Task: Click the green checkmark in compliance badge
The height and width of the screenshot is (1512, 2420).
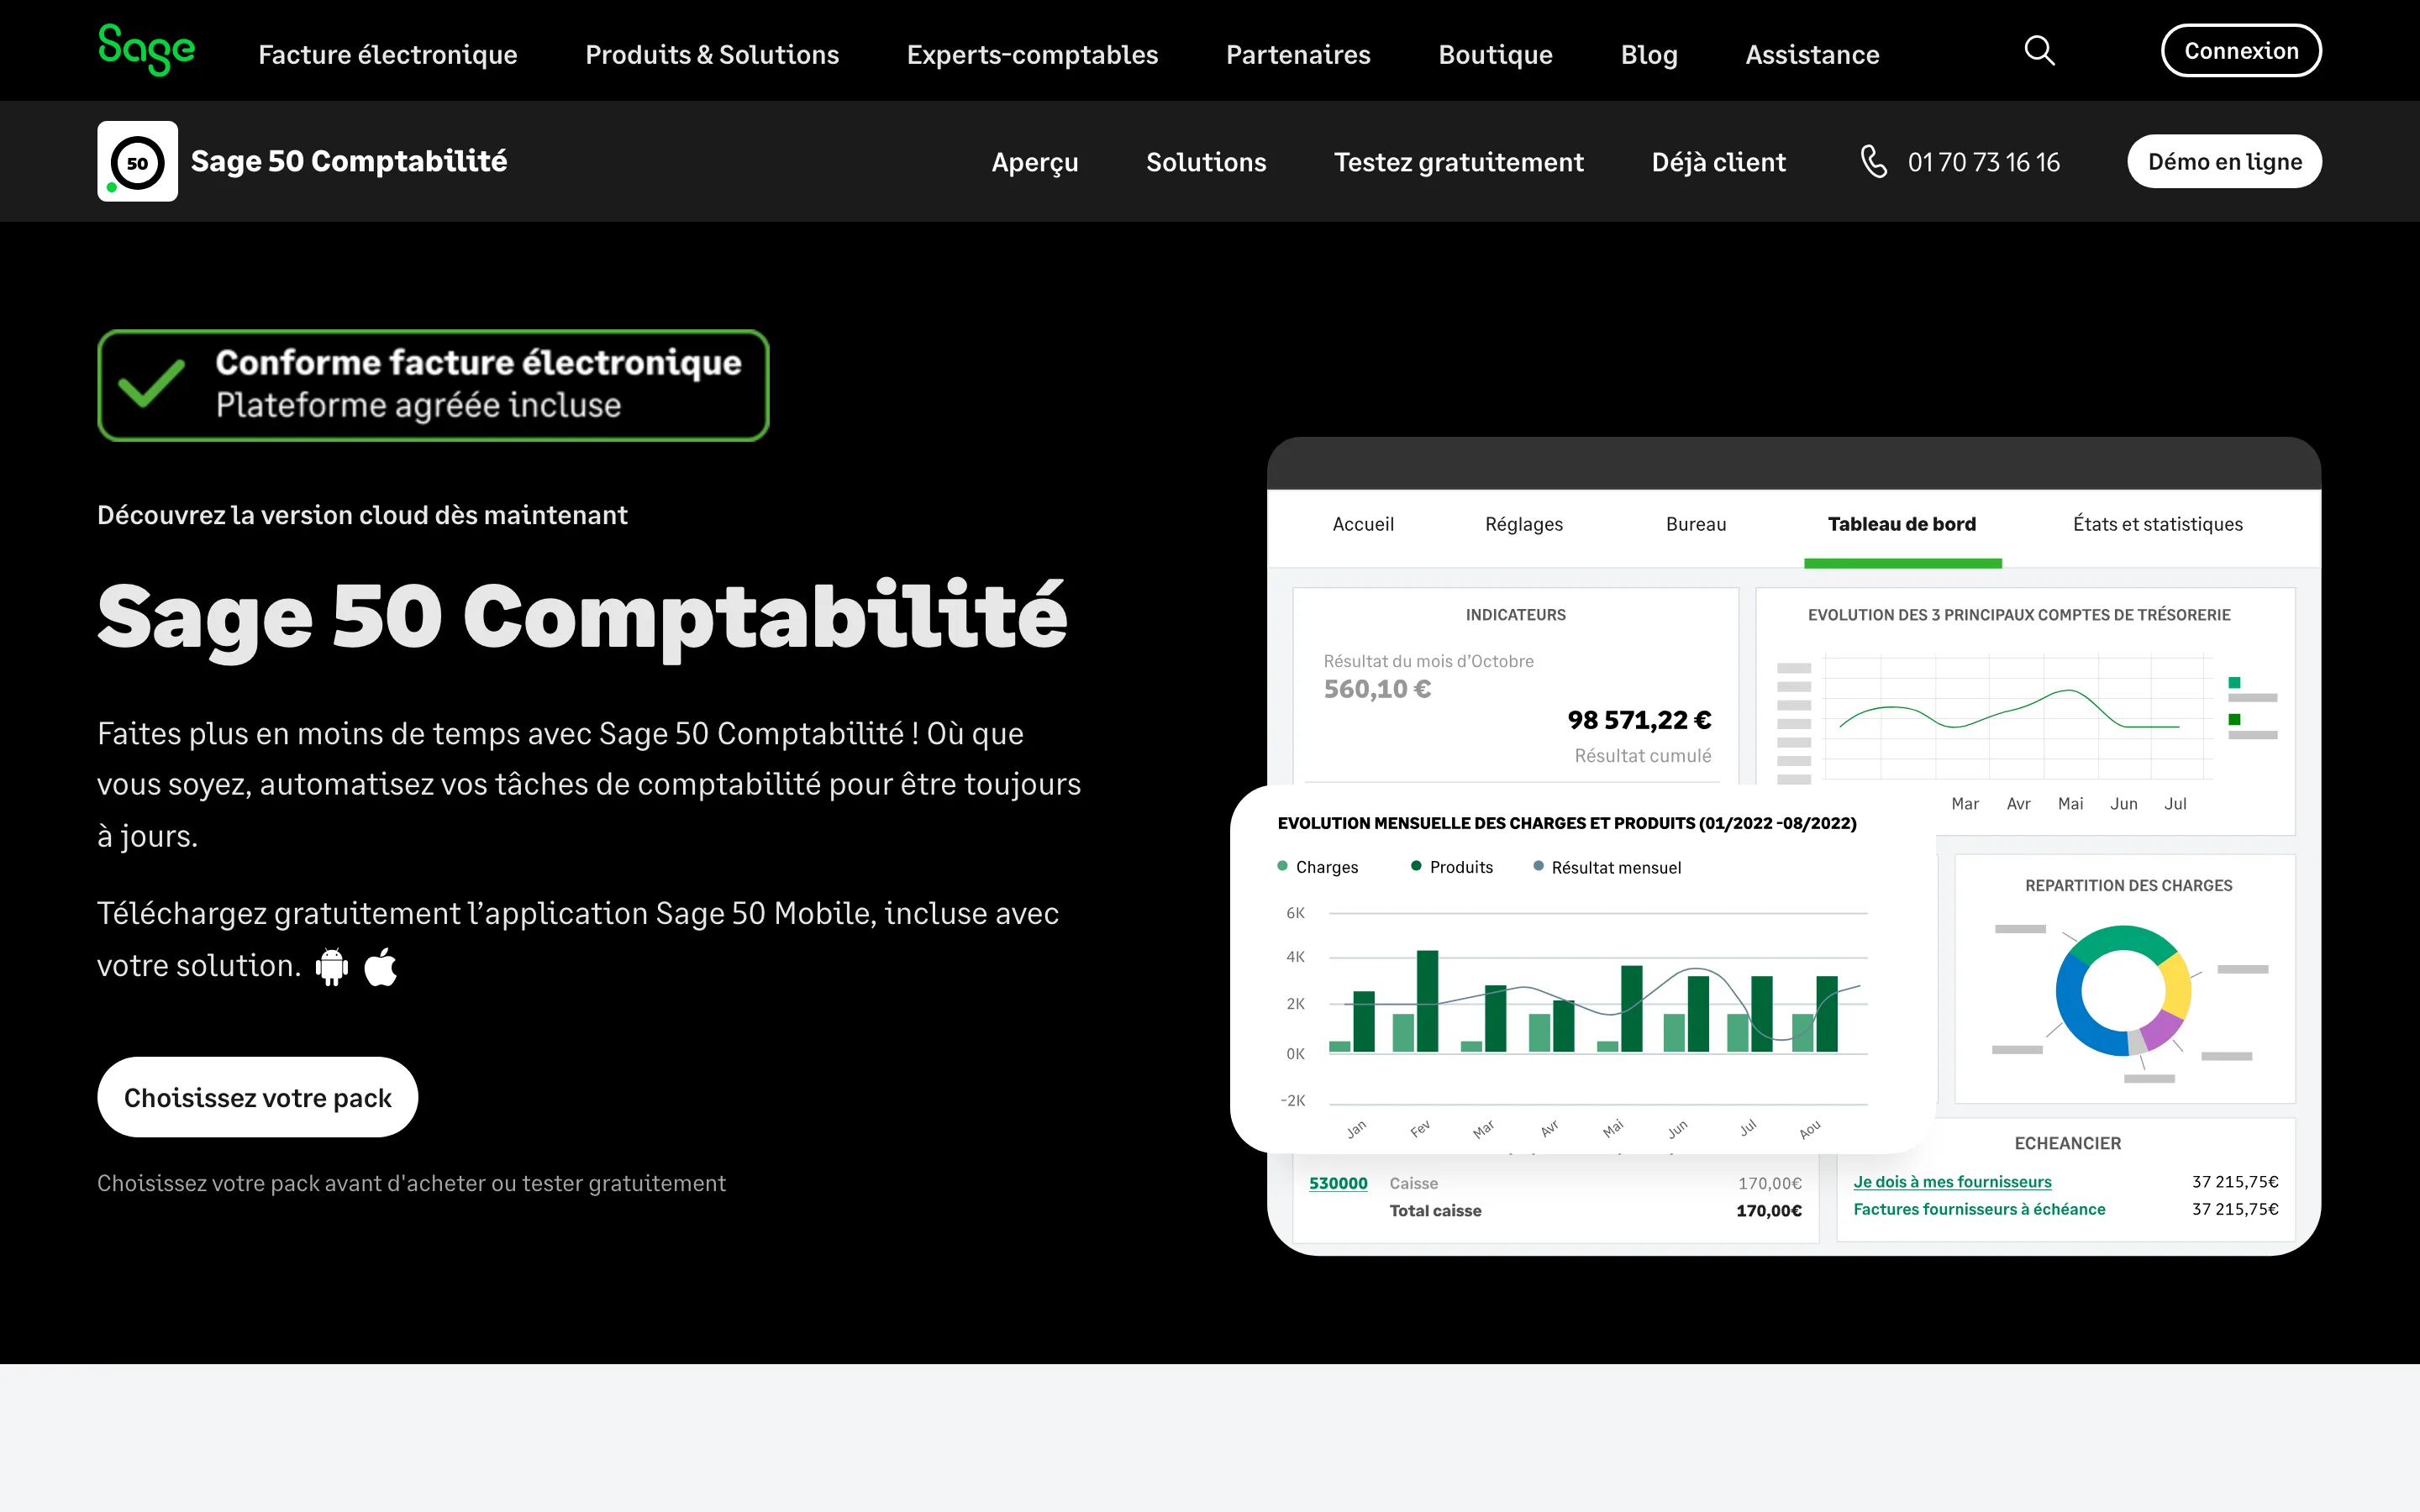Action: tap(151, 384)
